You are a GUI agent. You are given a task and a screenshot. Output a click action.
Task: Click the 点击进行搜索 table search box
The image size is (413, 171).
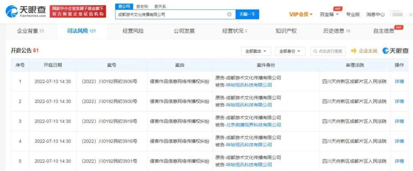(328, 51)
